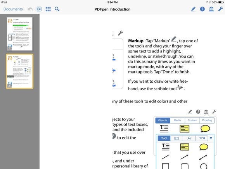This screenshot has width=225, height=169.
Task: Switch to the Media tab
Action: point(178,120)
